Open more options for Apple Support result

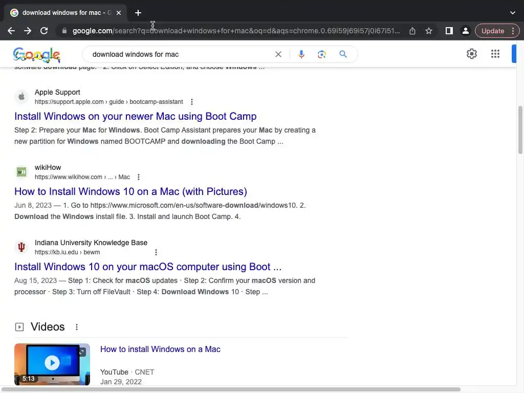191,102
